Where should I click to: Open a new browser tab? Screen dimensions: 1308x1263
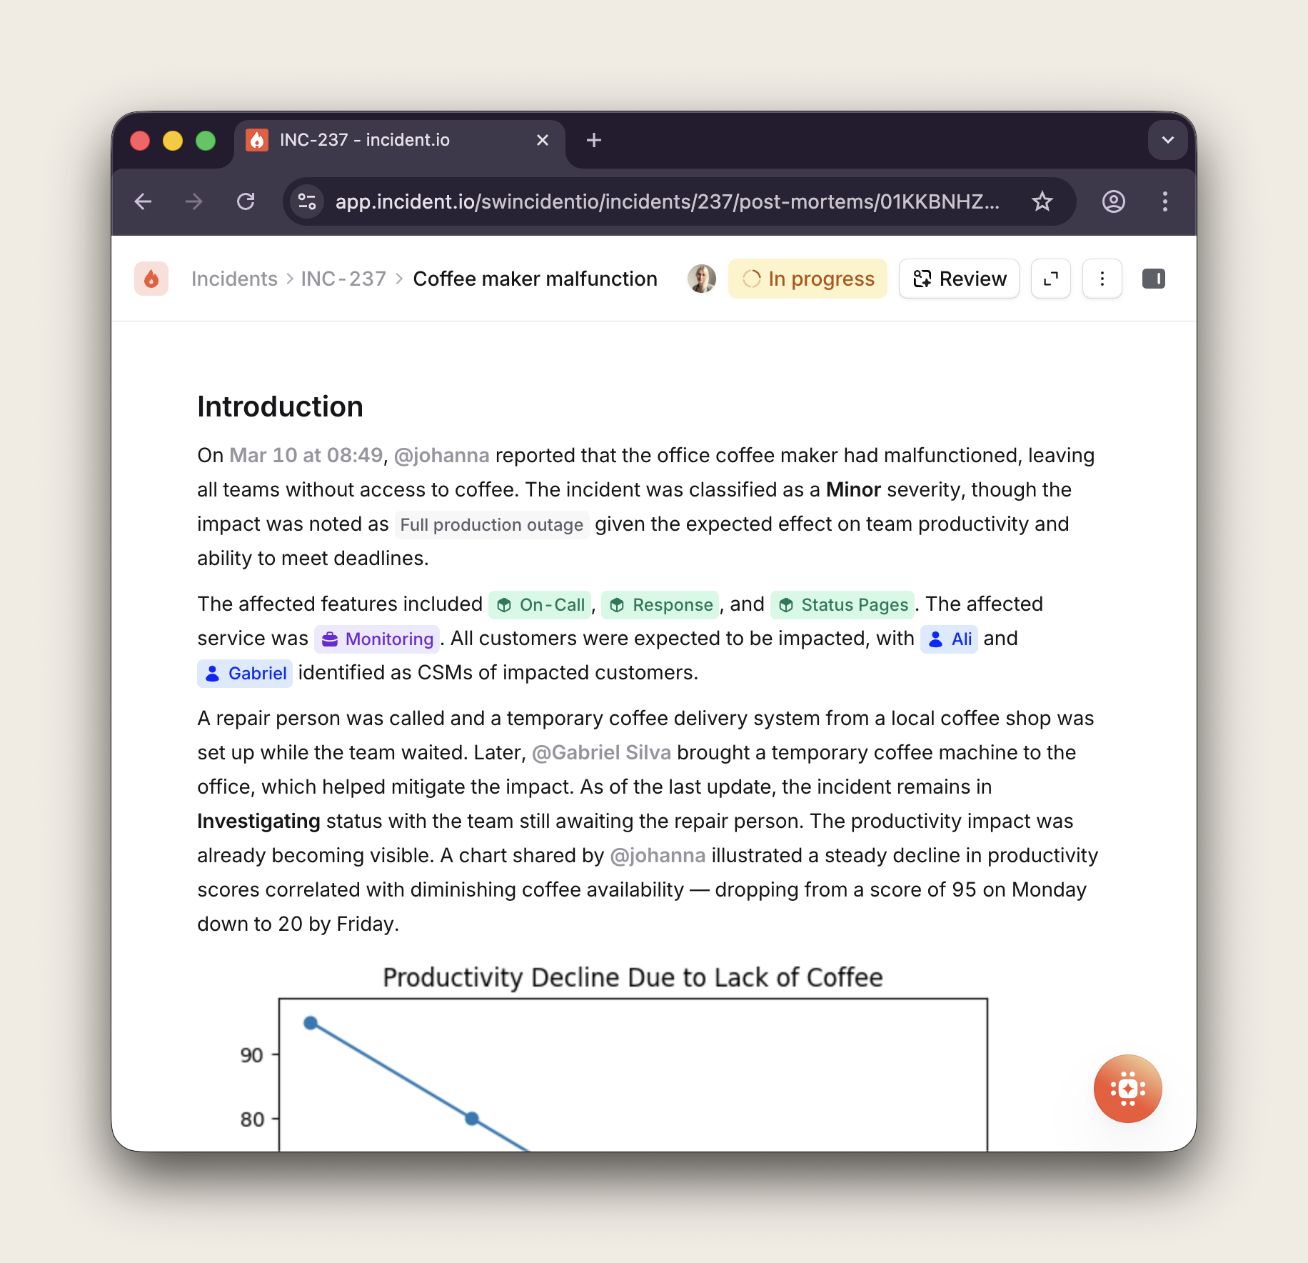[593, 140]
